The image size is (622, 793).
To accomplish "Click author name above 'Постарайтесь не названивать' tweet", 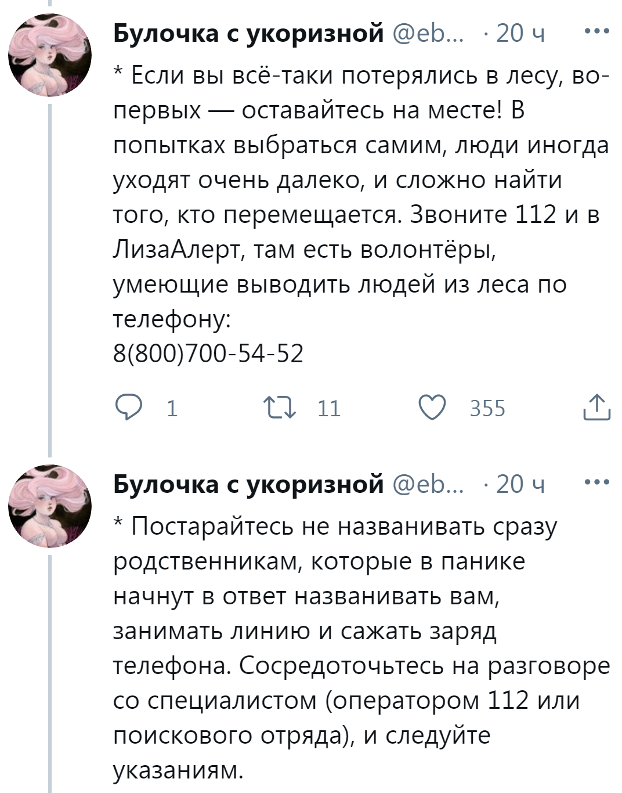I will (248, 484).
